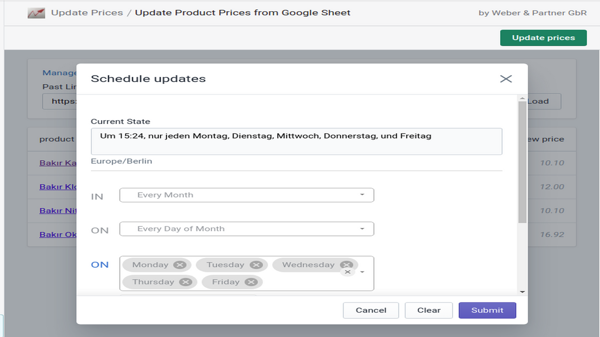
Task: Click the Manage link above Past Link
Action: [x=60, y=72]
